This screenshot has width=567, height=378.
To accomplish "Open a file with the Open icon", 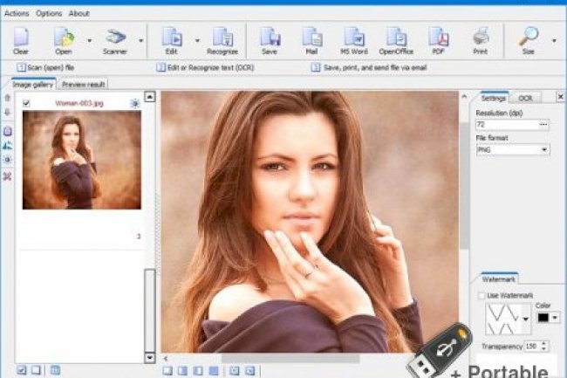I will click(64, 38).
